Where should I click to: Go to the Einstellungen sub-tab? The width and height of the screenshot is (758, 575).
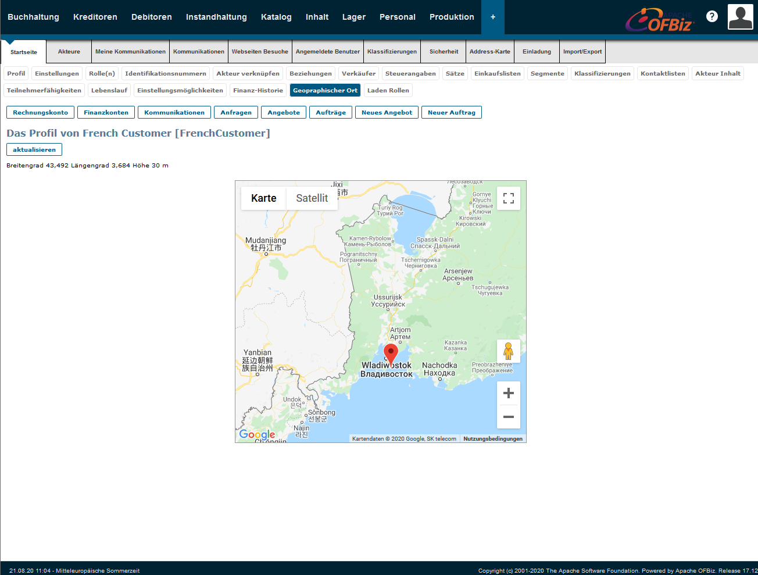pos(57,73)
